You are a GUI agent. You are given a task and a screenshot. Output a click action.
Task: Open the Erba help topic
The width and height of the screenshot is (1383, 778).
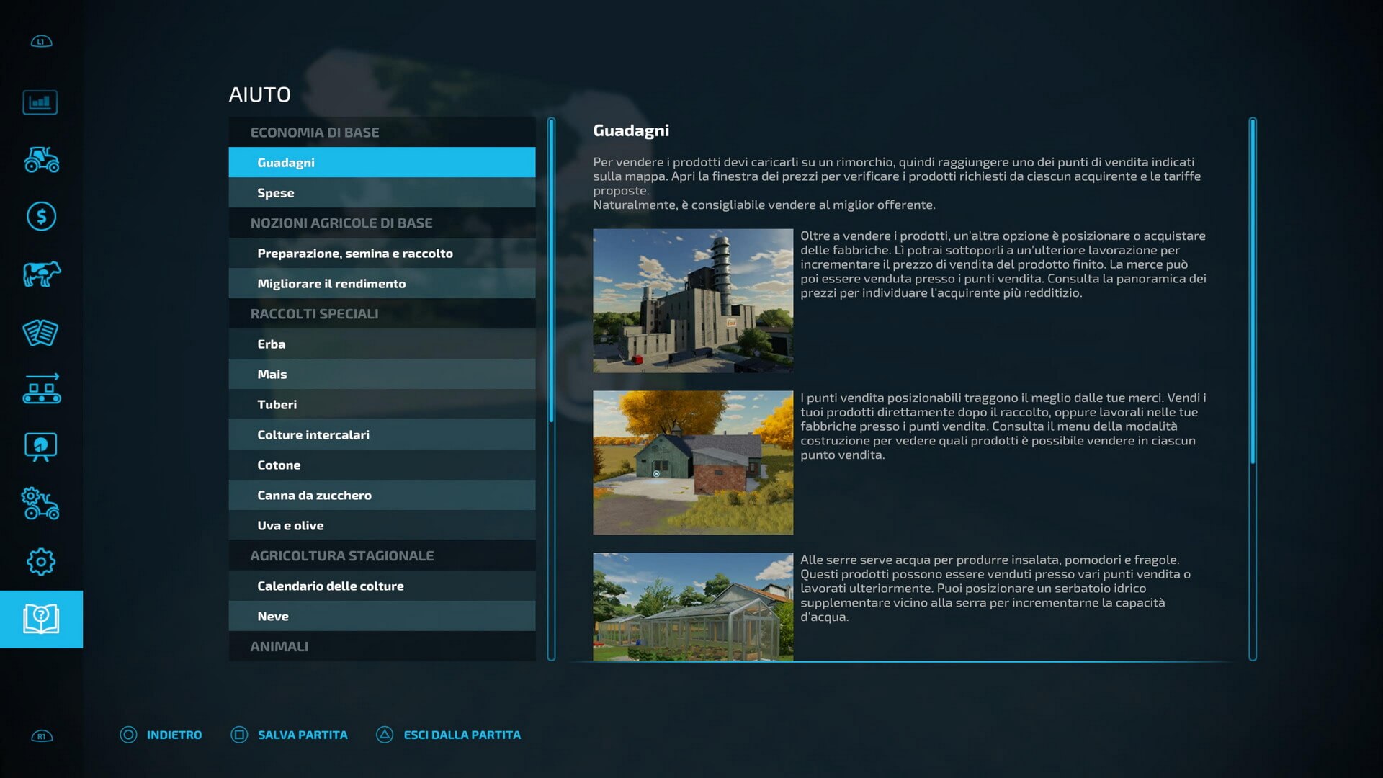click(x=382, y=344)
